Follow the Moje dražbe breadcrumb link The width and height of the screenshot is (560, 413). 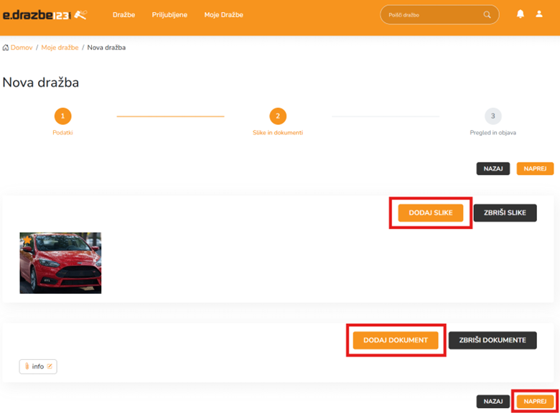pos(60,47)
